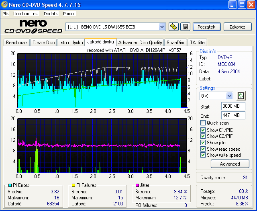Image resolution: width=257 pixels, height=211 pixels.
Task: Switch to the Benchmark tab
Action: (x=17, y=43)
